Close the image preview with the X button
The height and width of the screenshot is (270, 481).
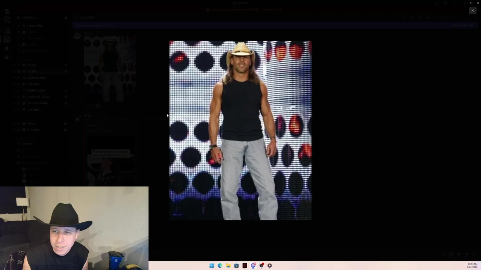point(472,10)
